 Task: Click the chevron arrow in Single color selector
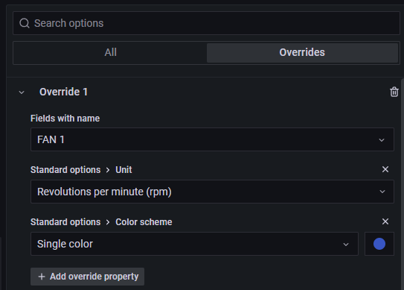click(x=346, y=245)
